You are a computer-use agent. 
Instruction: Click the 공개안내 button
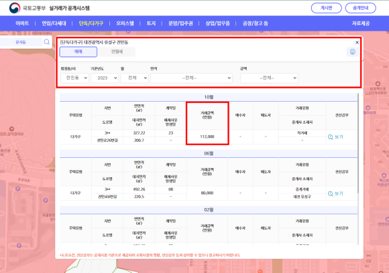point(360,8)
